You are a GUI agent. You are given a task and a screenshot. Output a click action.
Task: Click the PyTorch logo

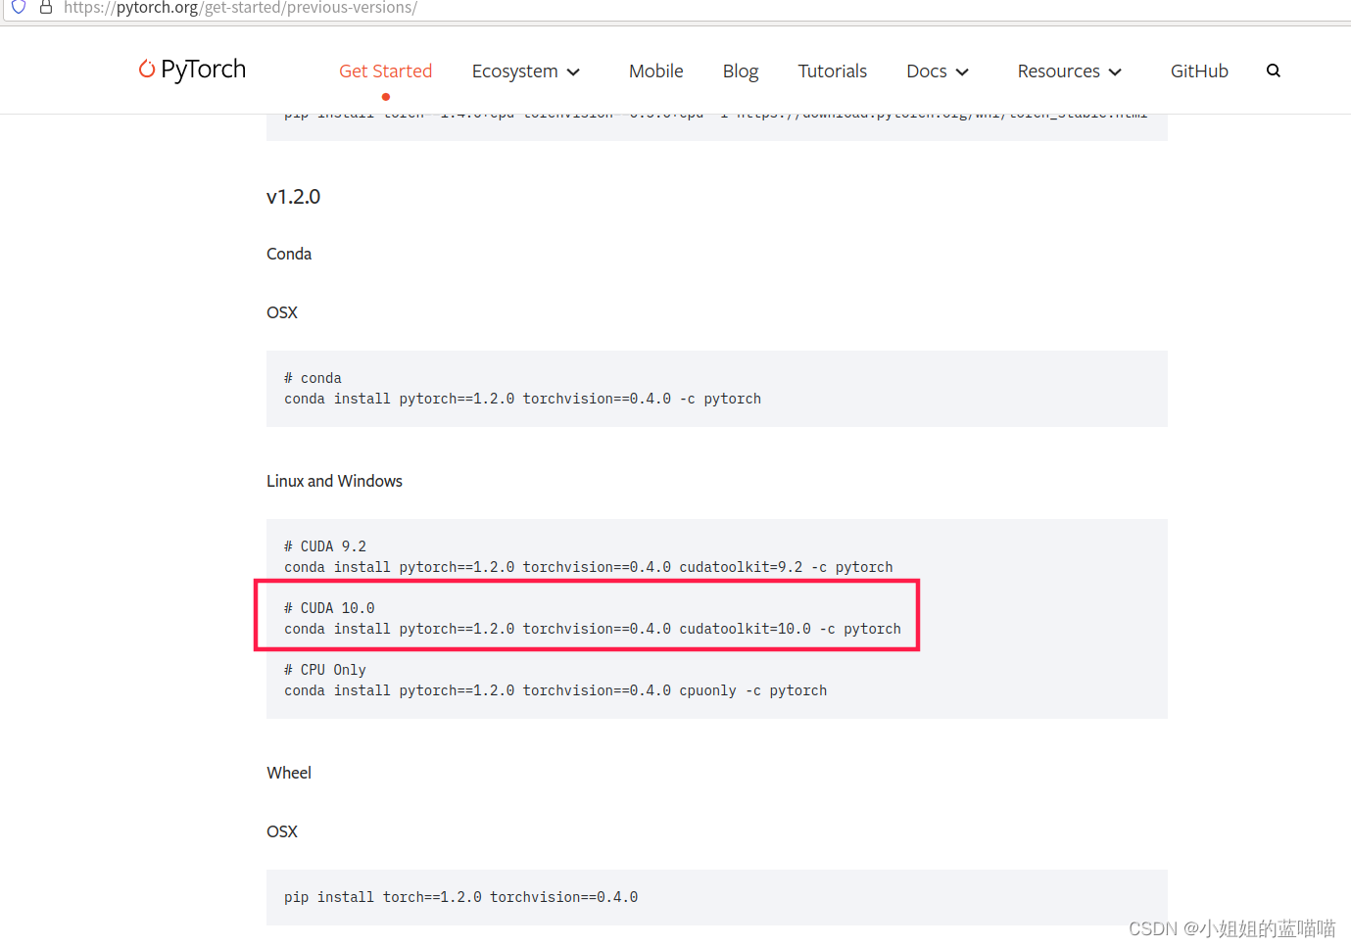tap(192, 70)
